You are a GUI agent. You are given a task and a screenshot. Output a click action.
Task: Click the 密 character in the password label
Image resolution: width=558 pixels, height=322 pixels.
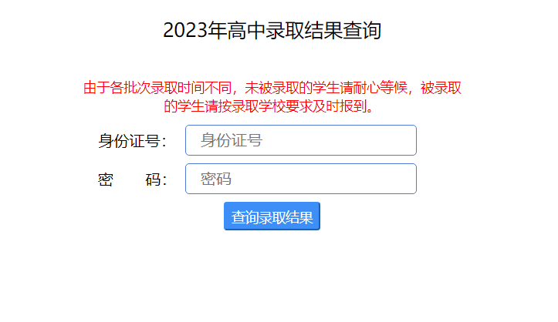pos(106,179)
